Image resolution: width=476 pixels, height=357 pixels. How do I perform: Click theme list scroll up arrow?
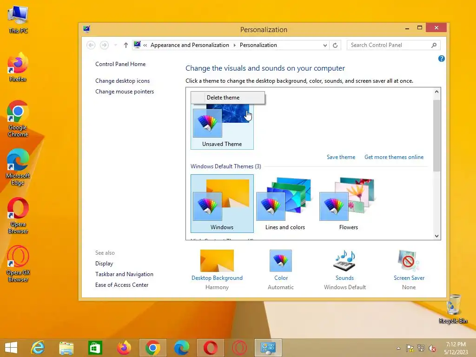[x=436, y=92]
